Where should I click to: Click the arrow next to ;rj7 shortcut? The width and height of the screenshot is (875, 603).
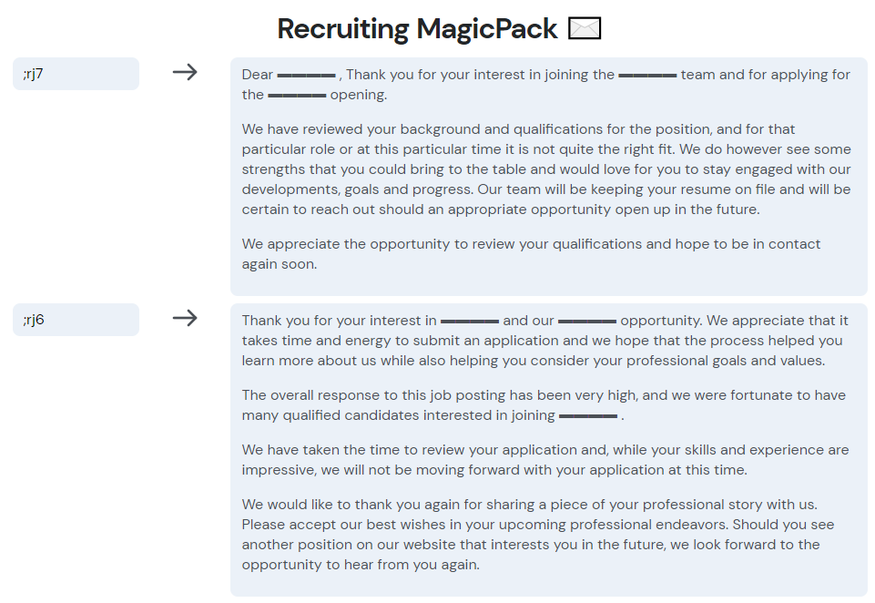[x=185, y=72]
